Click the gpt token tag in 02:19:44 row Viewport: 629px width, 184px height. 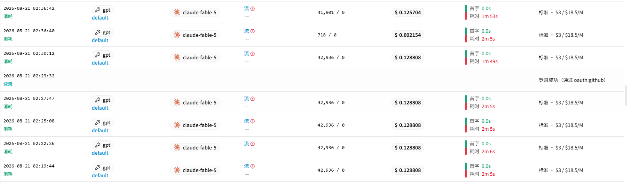103,167
